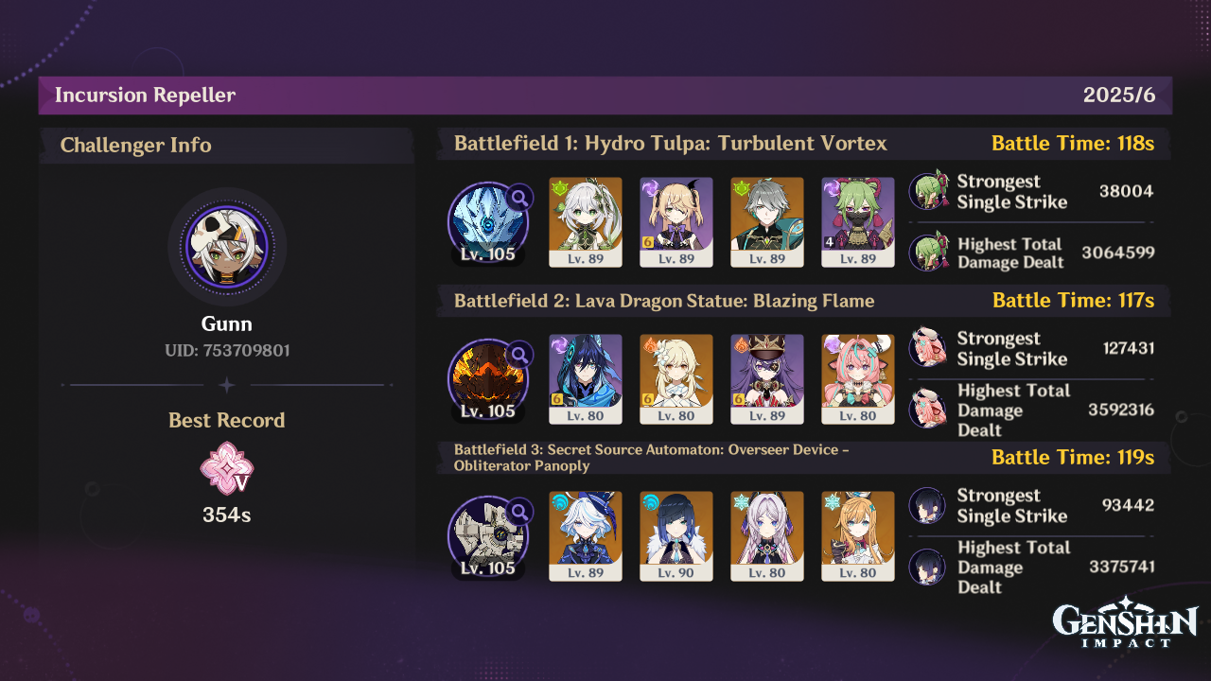Click the pink Best Record difficulty badge
The height and width of the screenshot is (681, 1211).
227,469
